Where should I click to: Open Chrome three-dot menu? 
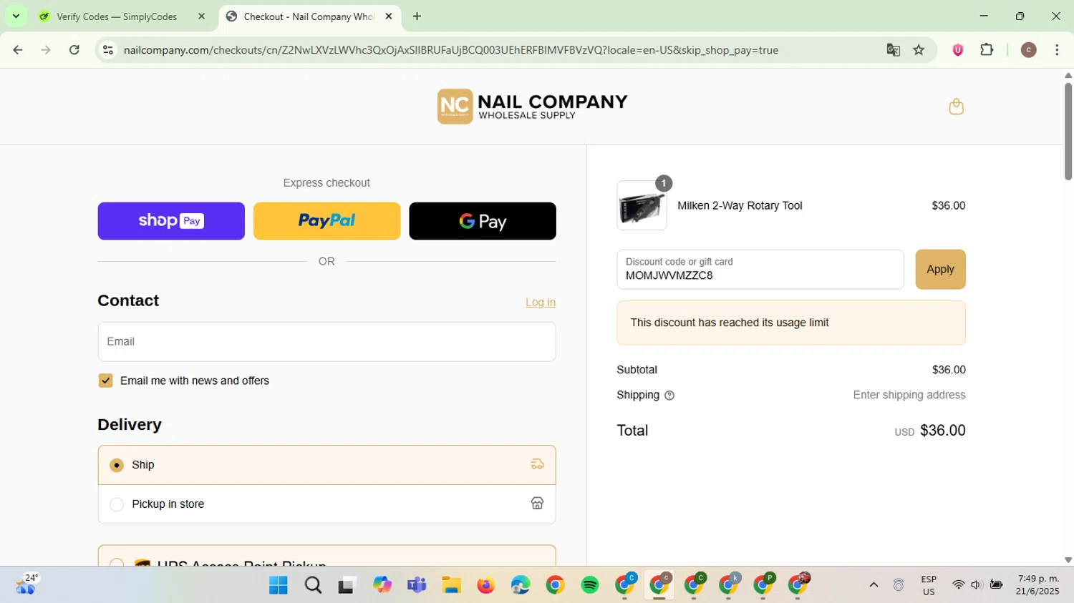point(1057,50)
